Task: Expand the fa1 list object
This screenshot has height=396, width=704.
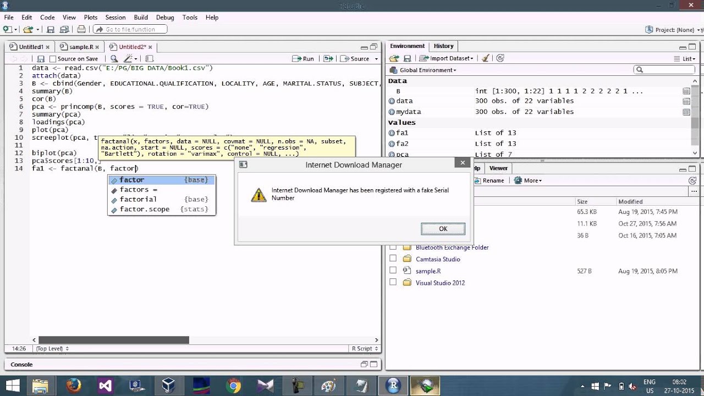Action: tap(392, 133)
